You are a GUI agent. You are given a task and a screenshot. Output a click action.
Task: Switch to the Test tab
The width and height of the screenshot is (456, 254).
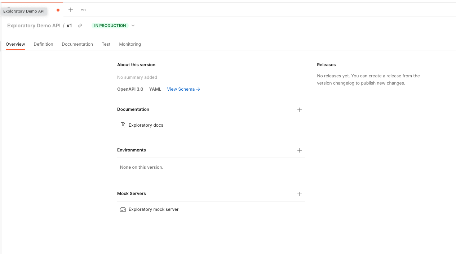click(x=106, y=44)
